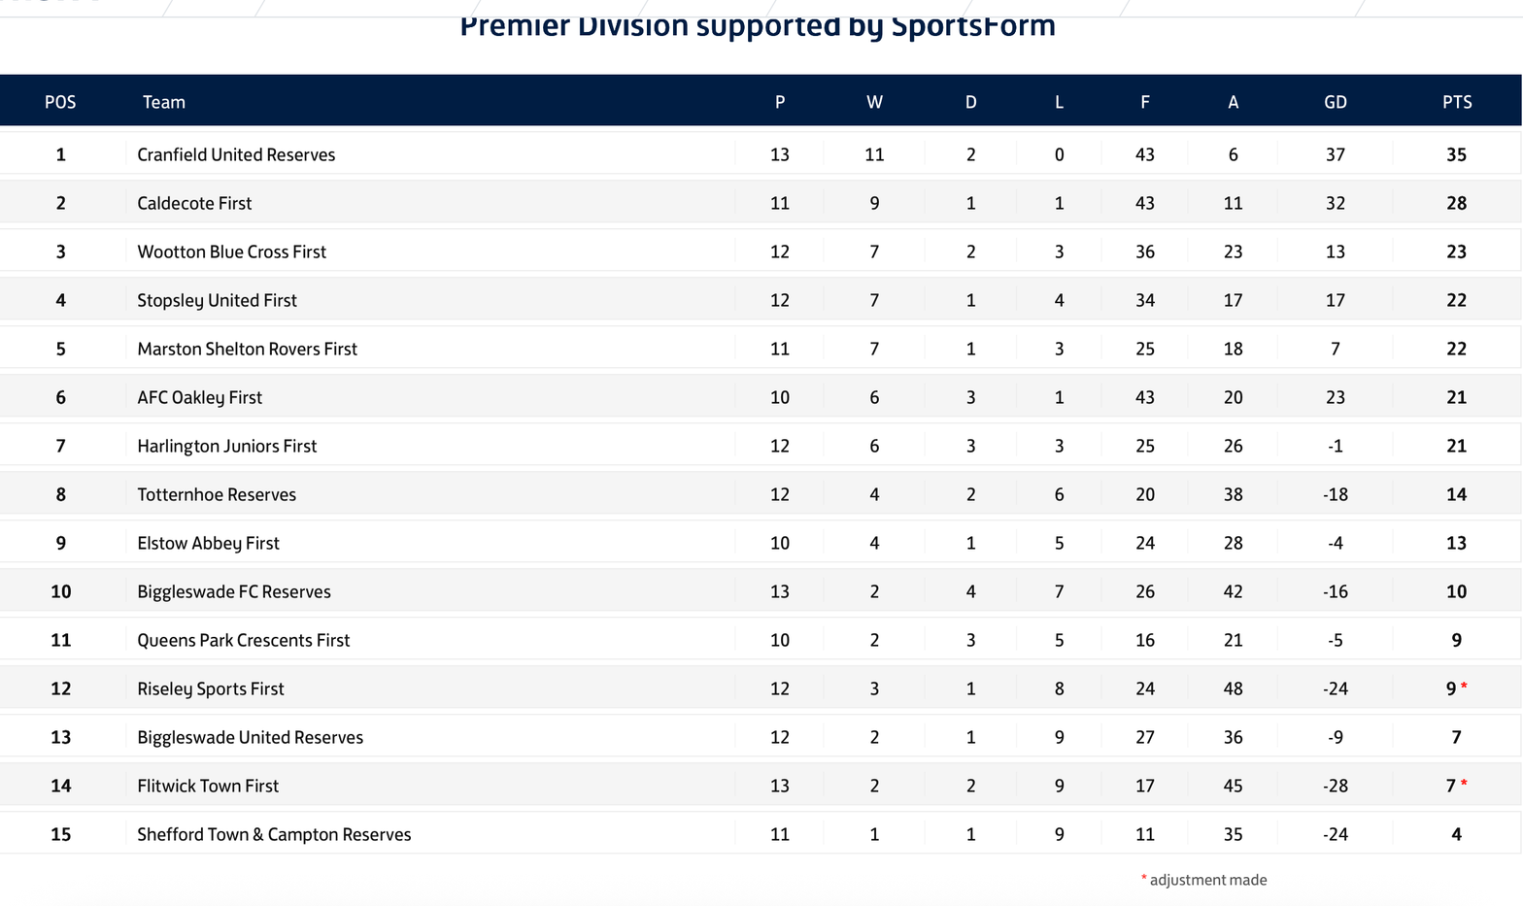
Task: Click the Team column header
Action: pyautogui.click(x=163, y=102)
